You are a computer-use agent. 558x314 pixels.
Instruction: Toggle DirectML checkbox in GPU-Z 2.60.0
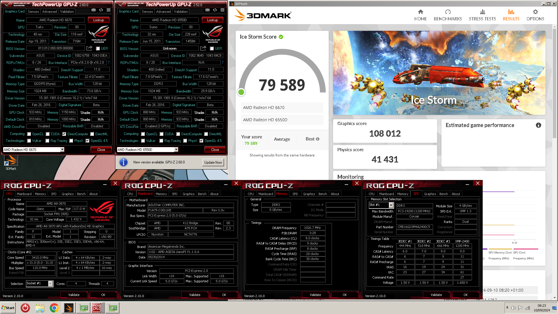coord(92,134)
